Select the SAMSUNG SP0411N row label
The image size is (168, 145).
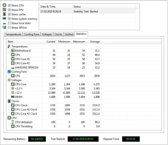point(27,67)
